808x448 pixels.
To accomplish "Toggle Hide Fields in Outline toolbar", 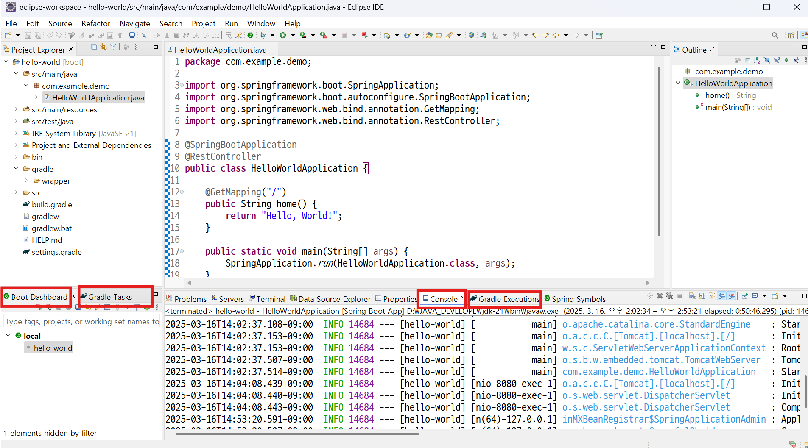I will point(767,60).
